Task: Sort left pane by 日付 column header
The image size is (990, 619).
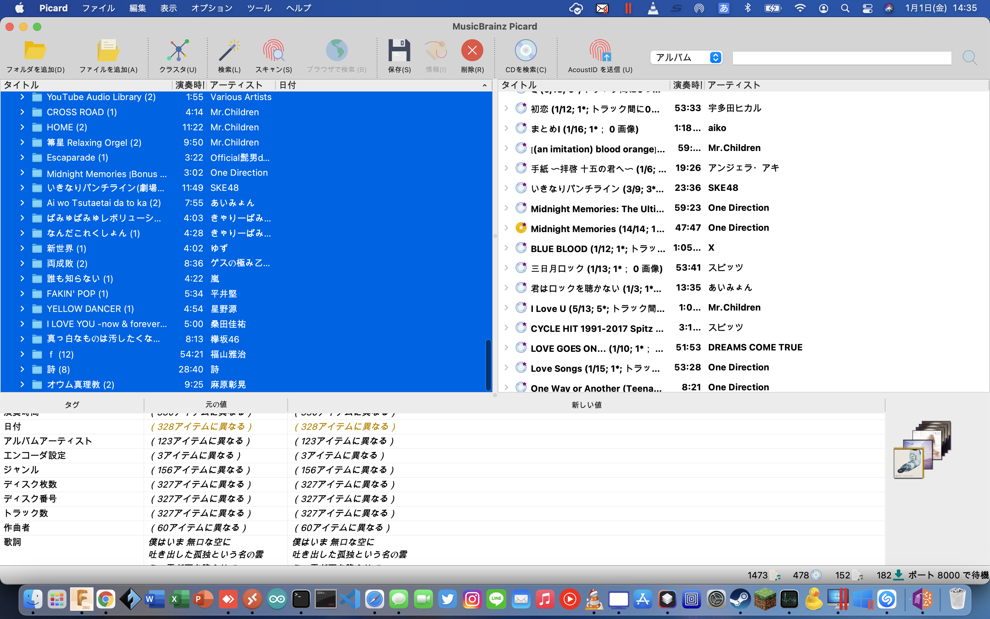Action: pos(383,85)
